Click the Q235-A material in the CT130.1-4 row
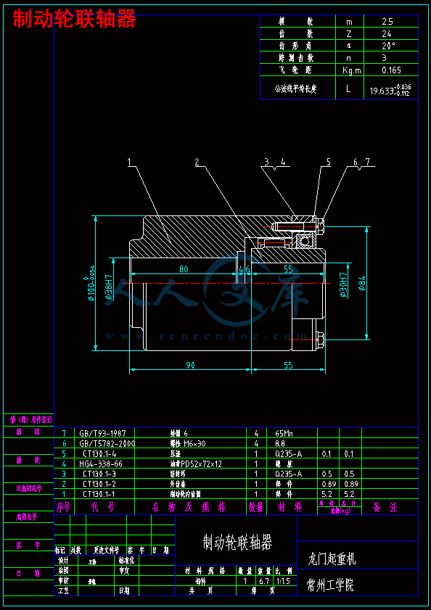The image size is (431, 610). tap(289, 453)
